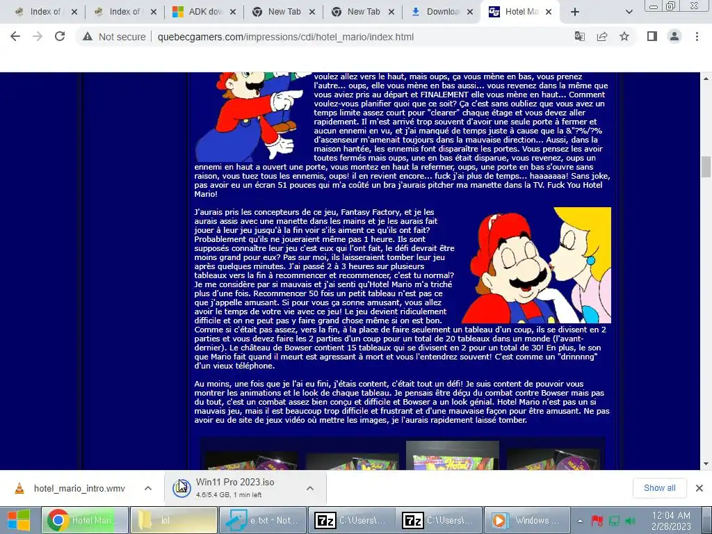
Task: Click the paragraph starting "Au moins, une fois"
Action: (402, 402)
